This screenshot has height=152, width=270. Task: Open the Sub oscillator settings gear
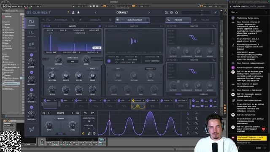point(100,26)
